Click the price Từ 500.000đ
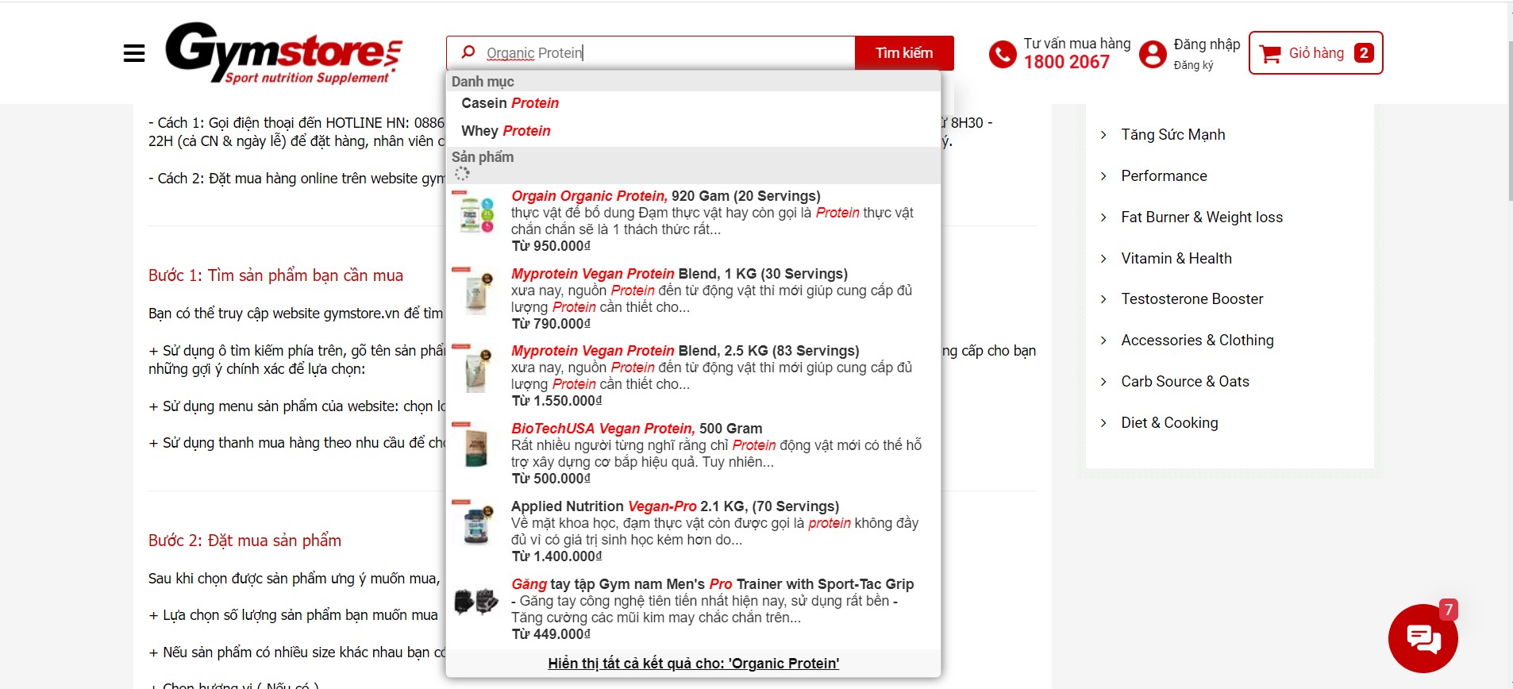Screen dimensions: 1513x689 pyautogui.click(x=551, y=479)
